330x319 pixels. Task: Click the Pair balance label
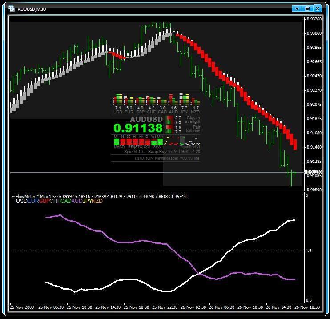point(193,129)
